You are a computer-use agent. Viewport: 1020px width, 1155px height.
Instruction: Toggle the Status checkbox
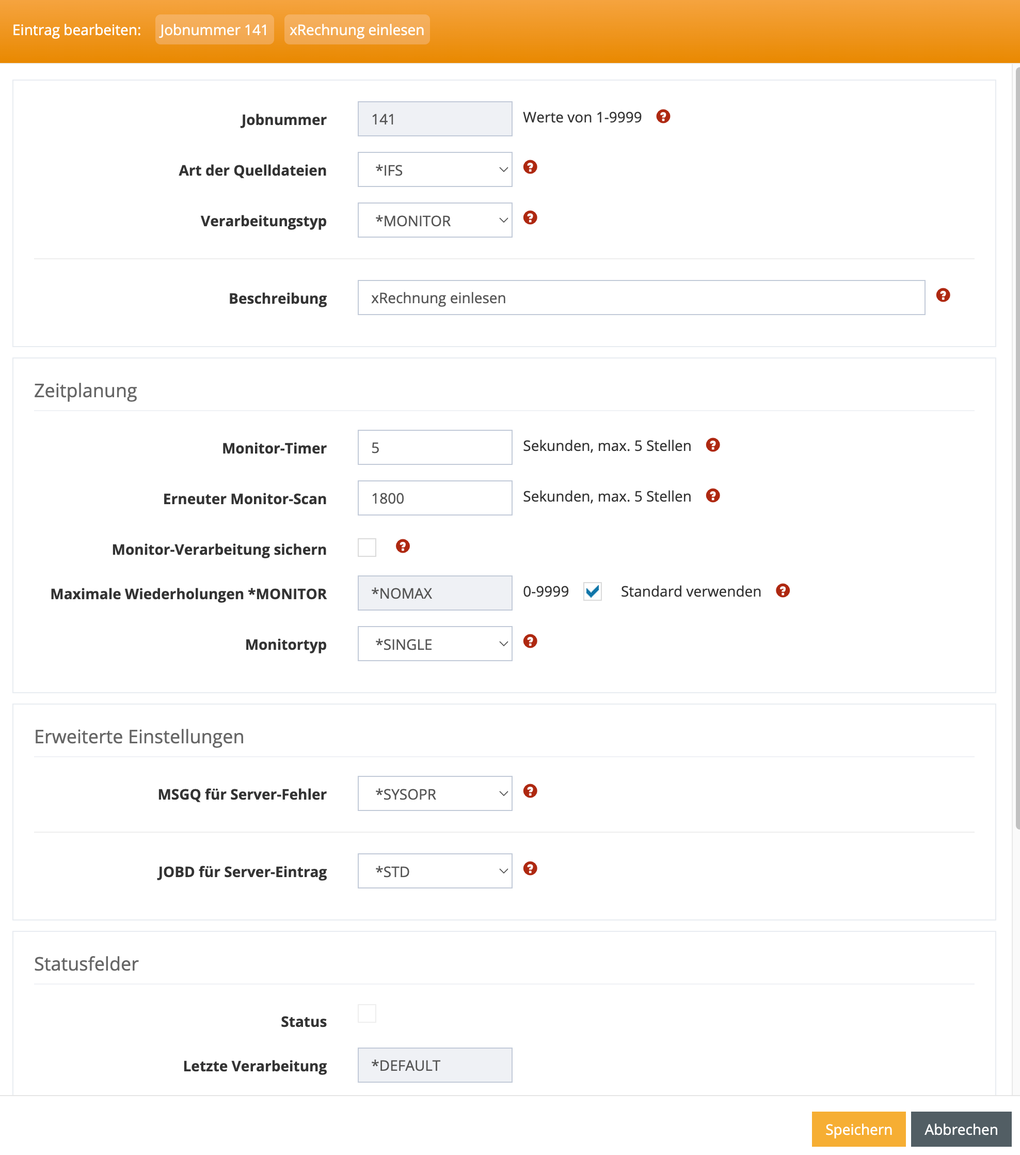367,1014
